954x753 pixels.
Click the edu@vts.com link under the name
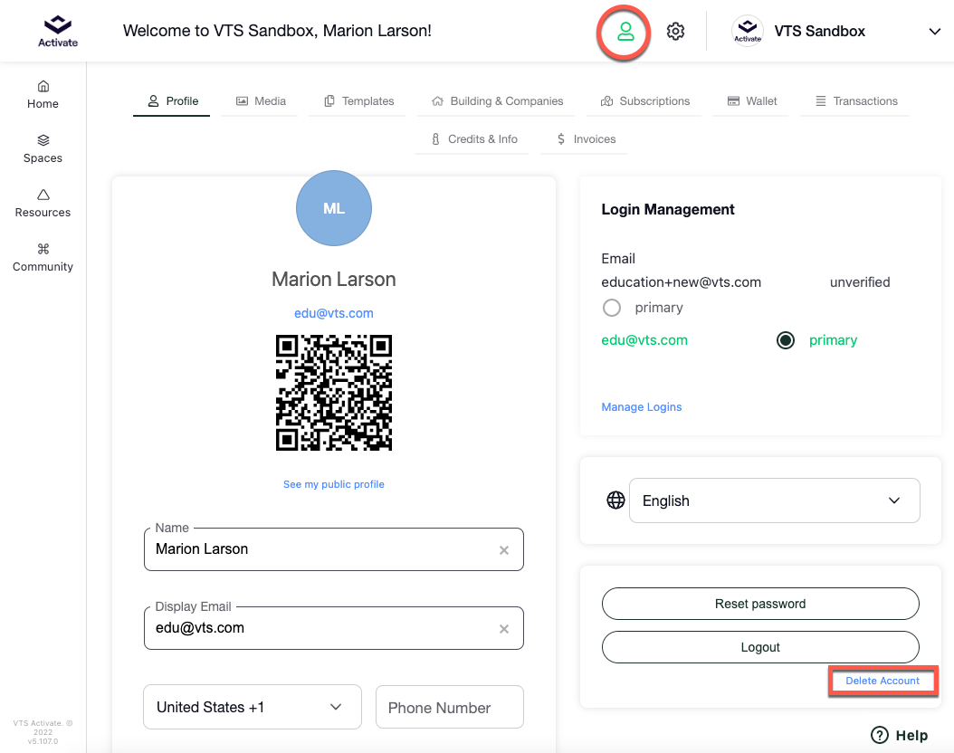pyautogui.click(x=334, y=313)
